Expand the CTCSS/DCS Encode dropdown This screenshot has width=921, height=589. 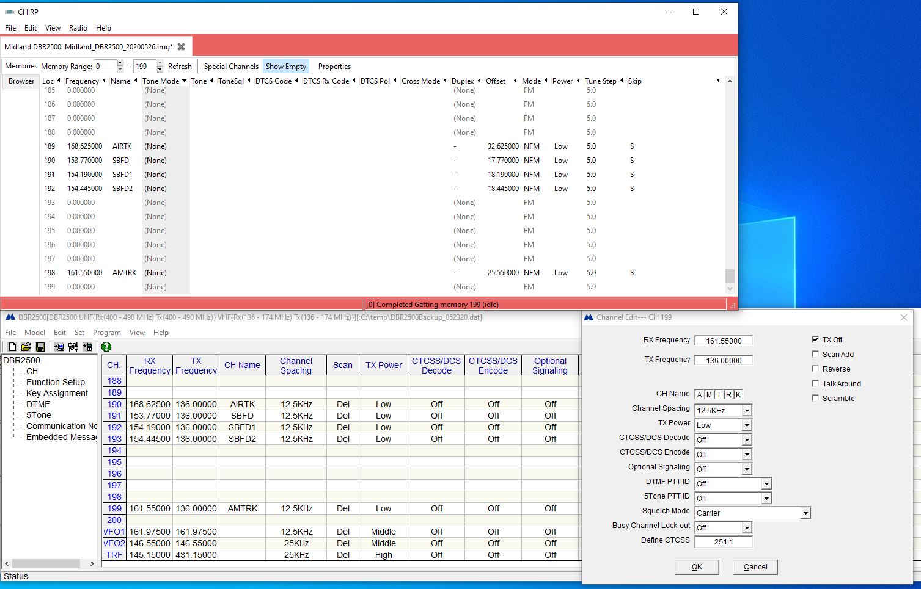tap(747, 455)
